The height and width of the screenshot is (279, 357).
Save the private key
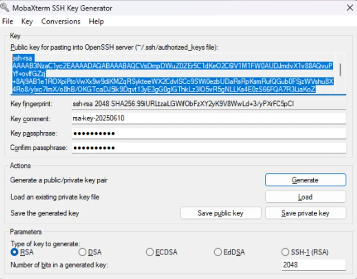click(305, 213)
